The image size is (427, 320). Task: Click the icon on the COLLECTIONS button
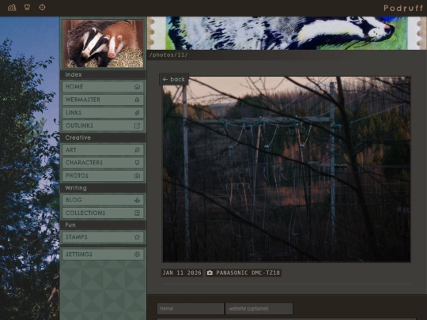[137, 213]
